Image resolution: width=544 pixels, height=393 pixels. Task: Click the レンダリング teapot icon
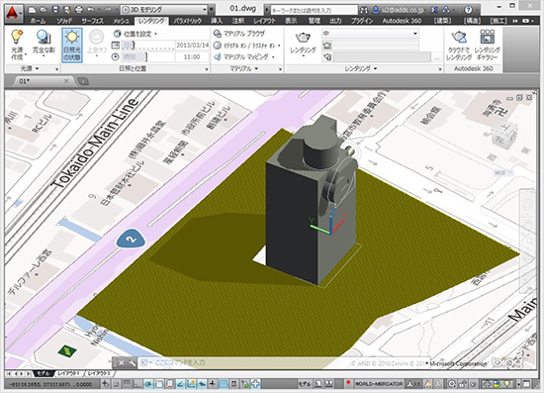pos(303,38)
